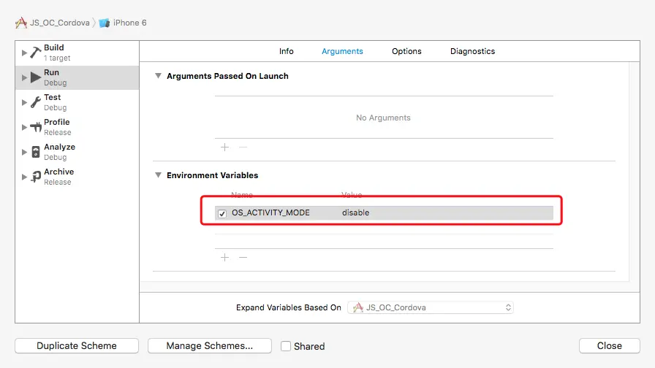Open the Diagnostics tab
This screenshot has height=368, width=655.
(472, 51)
